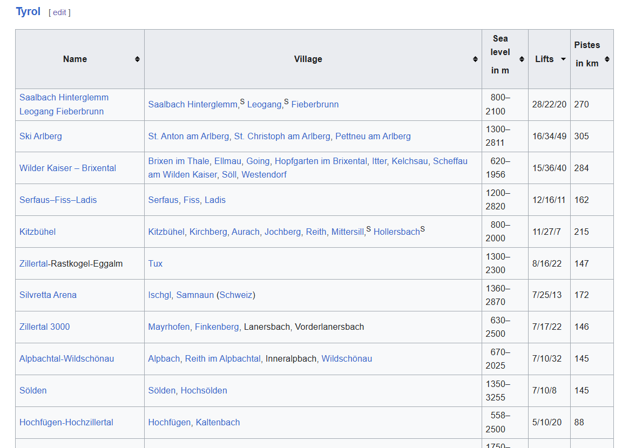Sort by Pistes in km arrows

click(607, 59)
